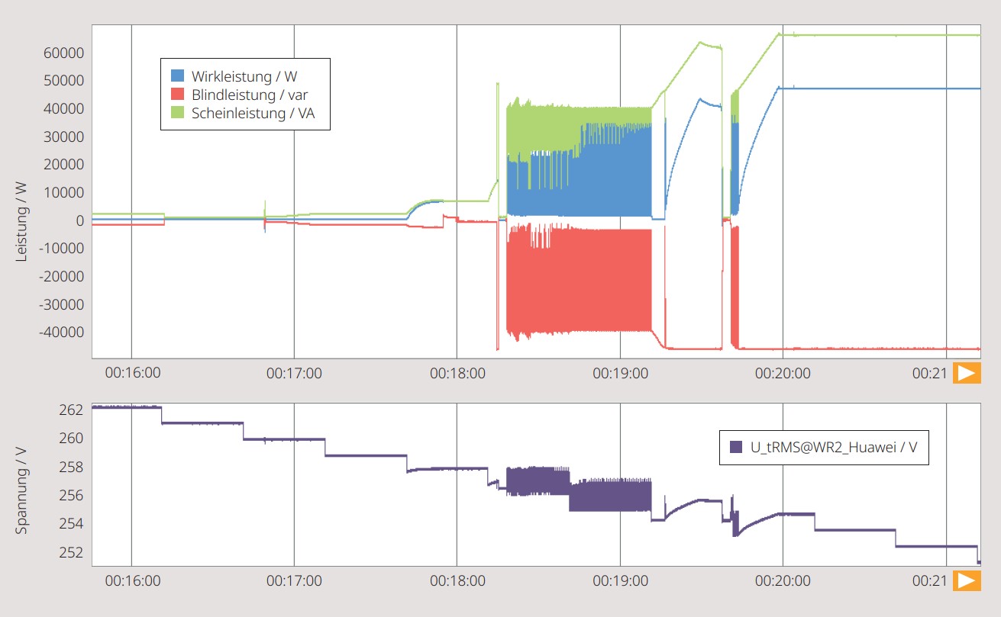The width and height of the screenshot is (1001, 617).
Task: Click the -40000 tick on power axis
Action: point(60,333)
